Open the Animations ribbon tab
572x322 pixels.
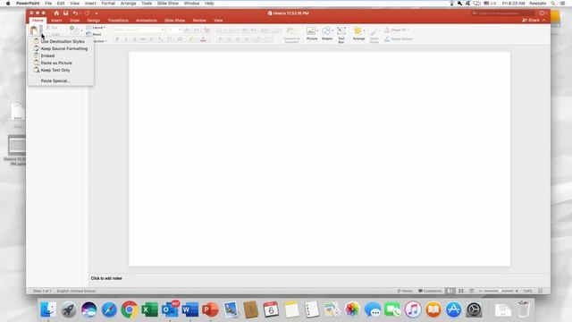147,21
